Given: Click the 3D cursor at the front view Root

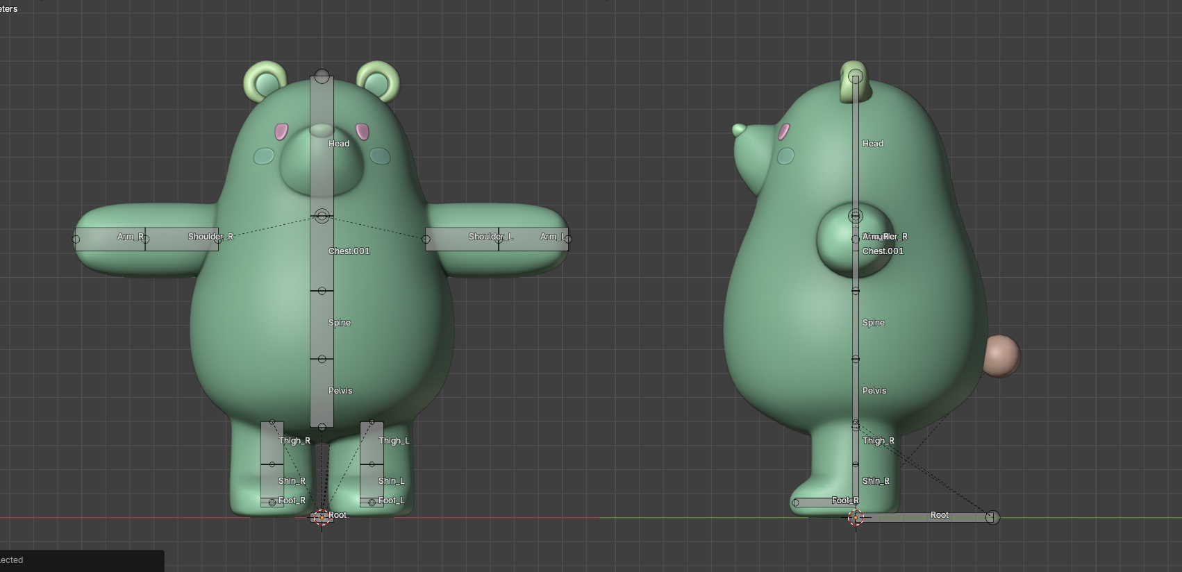Looking at the screenshot, I should [x=322, y=517].
